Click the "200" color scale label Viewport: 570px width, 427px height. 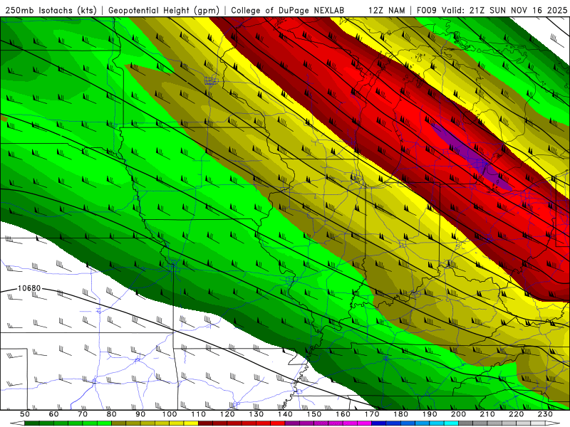click(458, 414)
